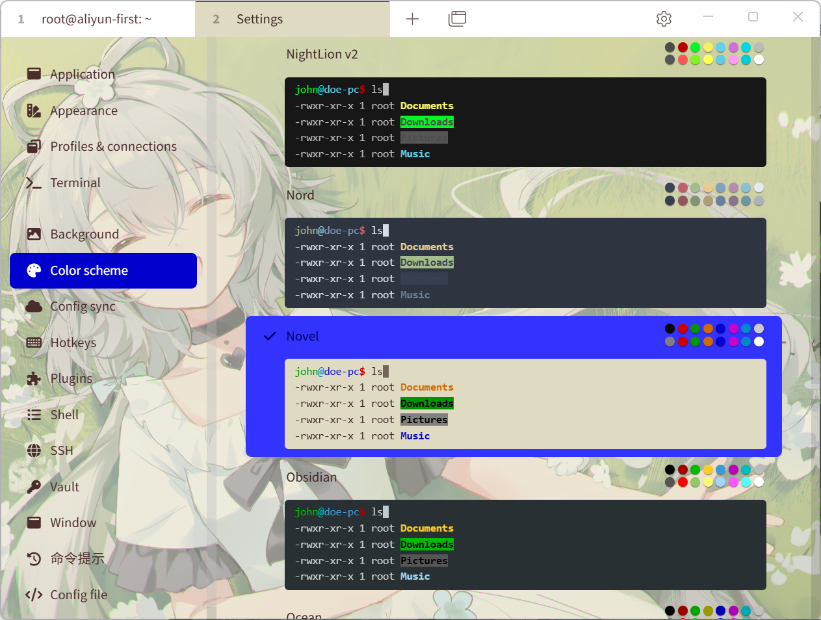This screenshot has height=620, width=821.
Task: Click the Window section icon
Action: click(x=34, y=523)
